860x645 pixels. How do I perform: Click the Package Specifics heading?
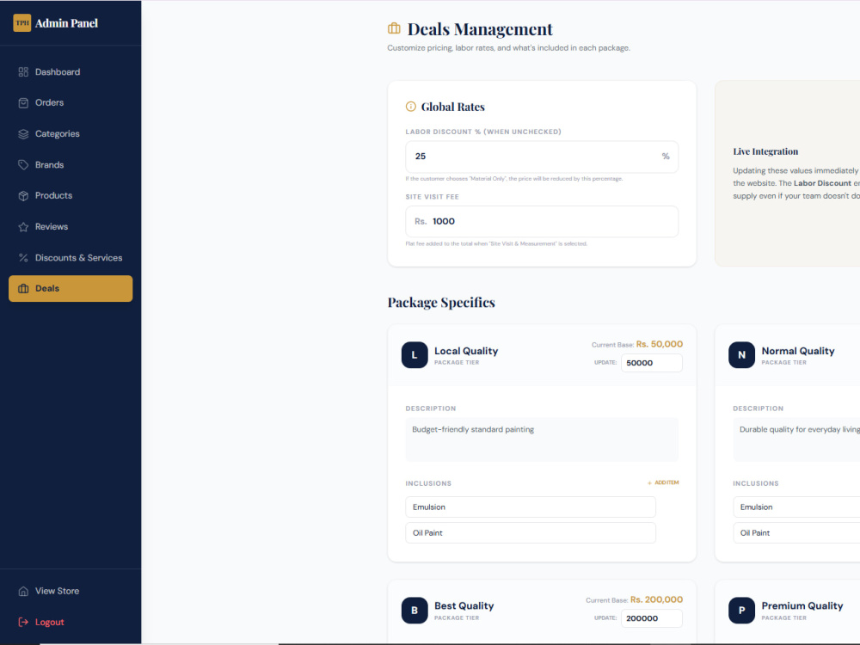tap(441, 302)
